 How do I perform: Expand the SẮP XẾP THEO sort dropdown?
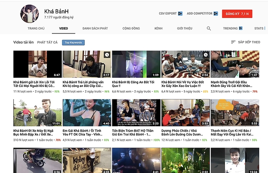point(249,42)
